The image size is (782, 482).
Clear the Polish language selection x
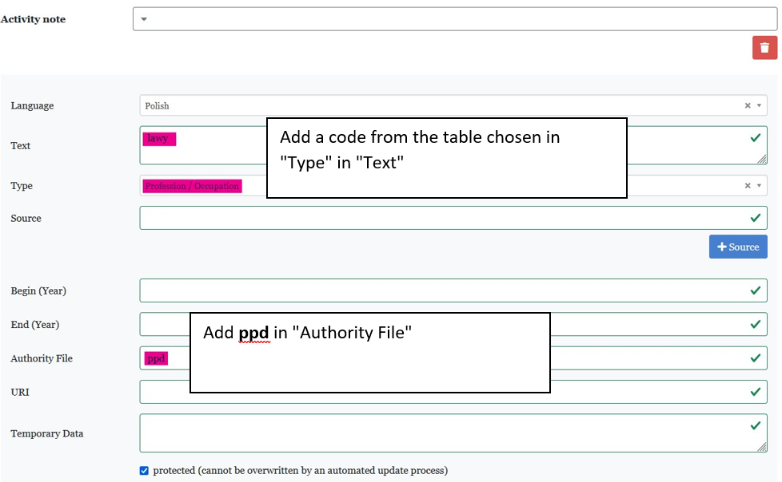pyautogui.click(x=748, y=105)
